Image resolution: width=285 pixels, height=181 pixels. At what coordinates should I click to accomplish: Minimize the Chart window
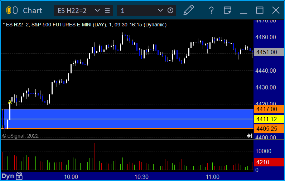click(x=243, y=13)
